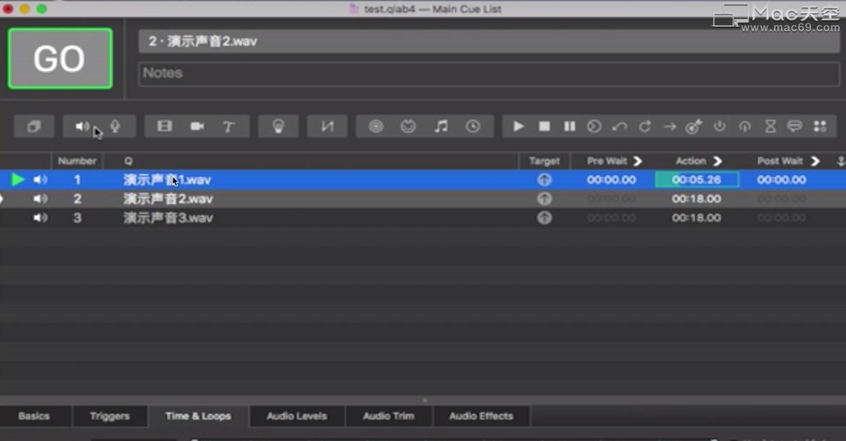The height and width of the screenshot is (441, 846).
Task: Toggle the Pause cue tool
Action: coord(570,126)
